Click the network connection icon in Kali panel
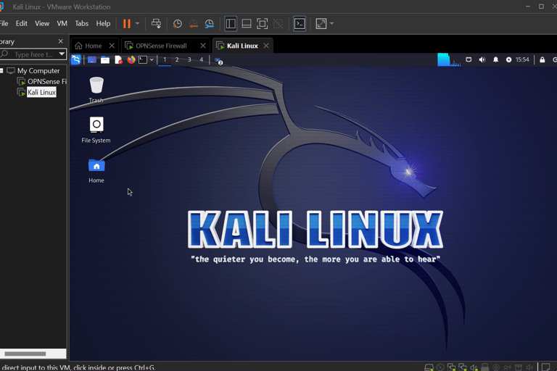The image size is (557, 371). (x=469, y=59)
